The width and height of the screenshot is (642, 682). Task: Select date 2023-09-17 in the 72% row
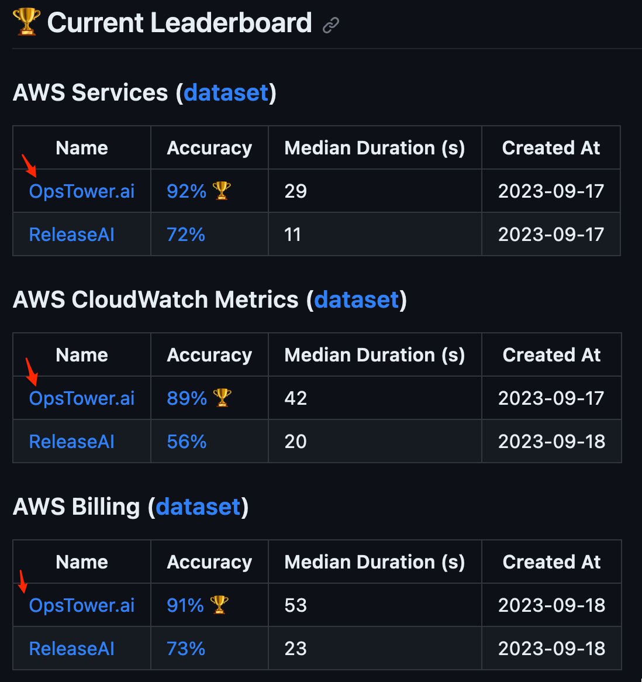point(551,235)
